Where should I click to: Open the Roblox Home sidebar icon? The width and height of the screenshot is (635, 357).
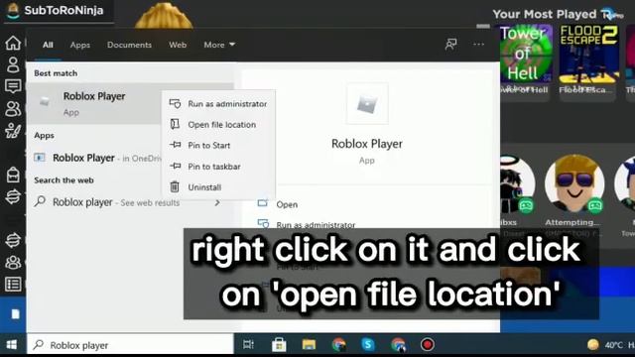coord(13,43)
